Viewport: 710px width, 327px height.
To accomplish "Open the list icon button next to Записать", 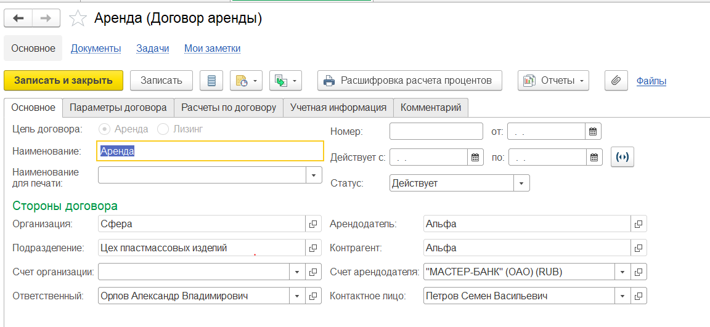I will click(211, 81).
